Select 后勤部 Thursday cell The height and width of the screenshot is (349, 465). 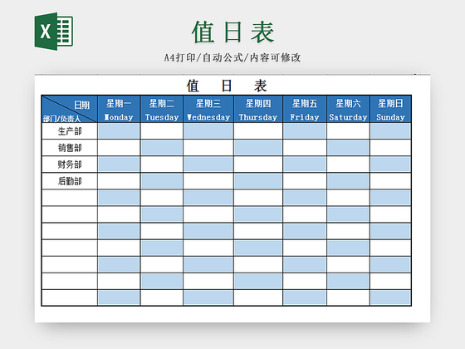tap(258, 181)
